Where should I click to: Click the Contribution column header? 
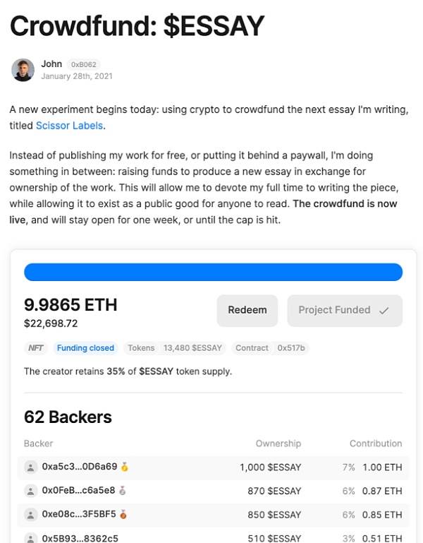[376, 443]
